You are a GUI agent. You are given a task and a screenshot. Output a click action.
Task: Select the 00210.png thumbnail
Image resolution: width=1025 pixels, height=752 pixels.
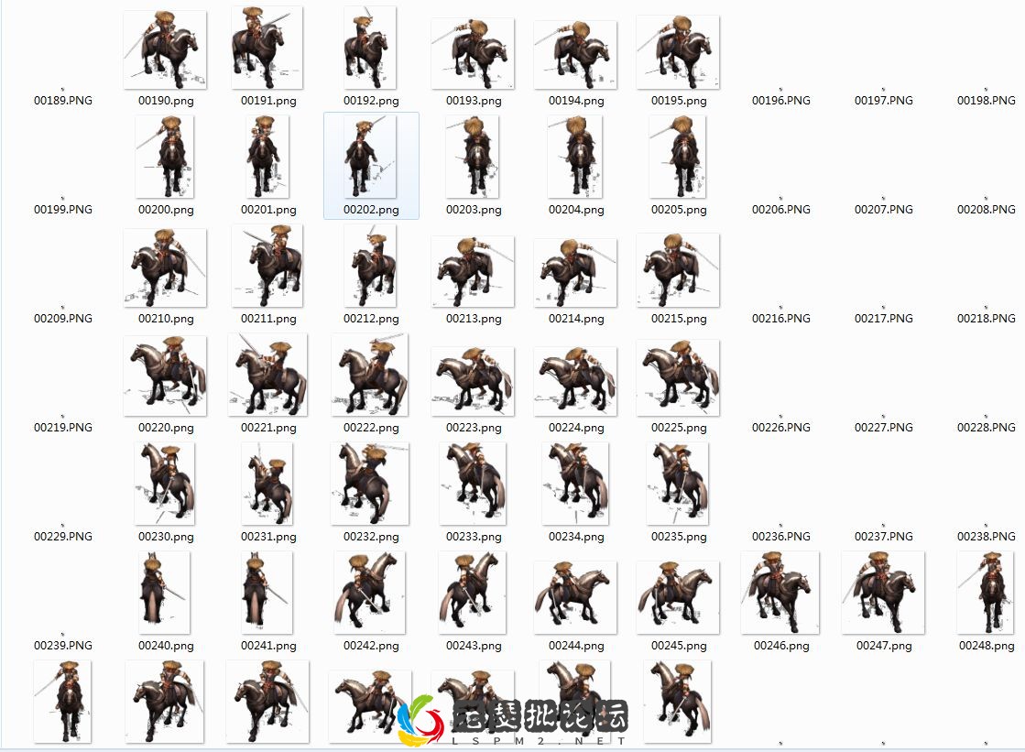pos(166,268)
